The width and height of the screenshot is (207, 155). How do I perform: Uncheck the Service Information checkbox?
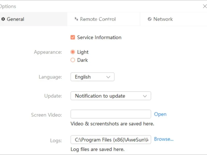tap(73, 37)
